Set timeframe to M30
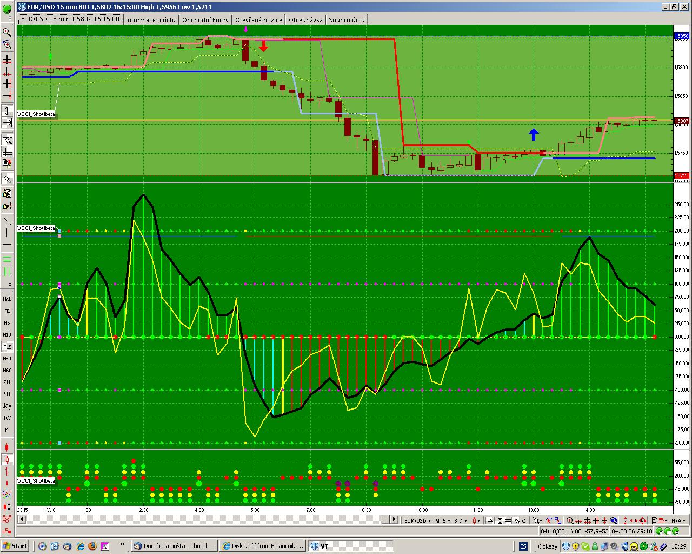This screenshot has height=554, width=692. click(x=7, y=359)
